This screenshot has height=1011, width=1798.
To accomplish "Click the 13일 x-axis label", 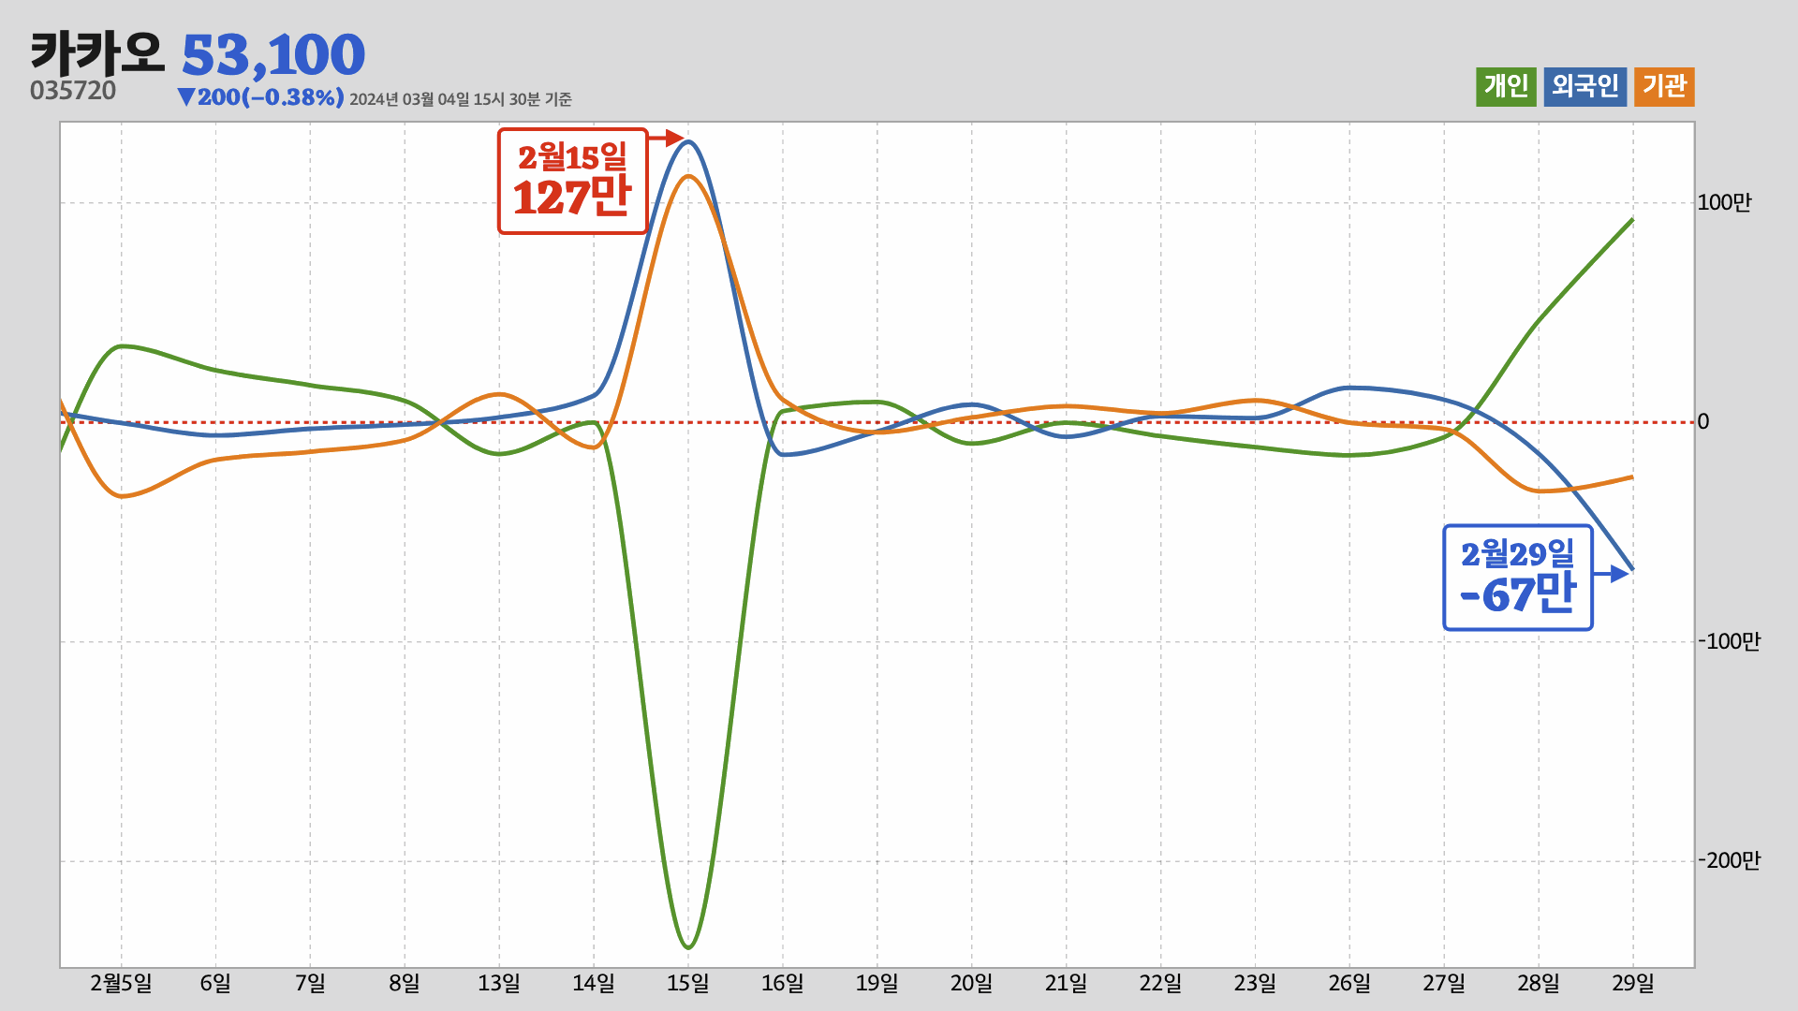I will tap(499, 984).
